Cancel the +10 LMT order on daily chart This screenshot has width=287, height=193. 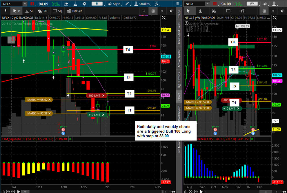[x=103, y=115]
